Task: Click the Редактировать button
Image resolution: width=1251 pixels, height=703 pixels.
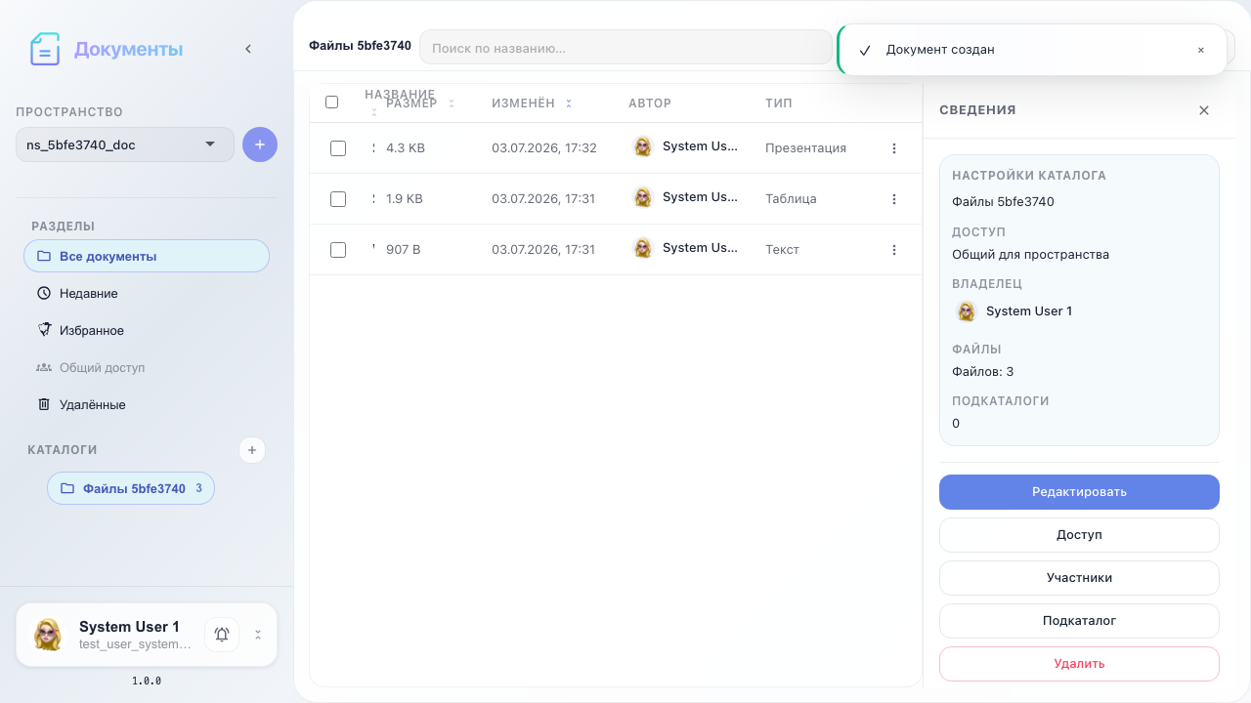Action: (1079, 492)
